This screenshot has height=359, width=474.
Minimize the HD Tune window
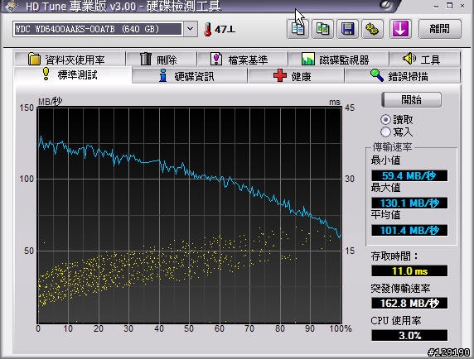(x=436, y=6)
